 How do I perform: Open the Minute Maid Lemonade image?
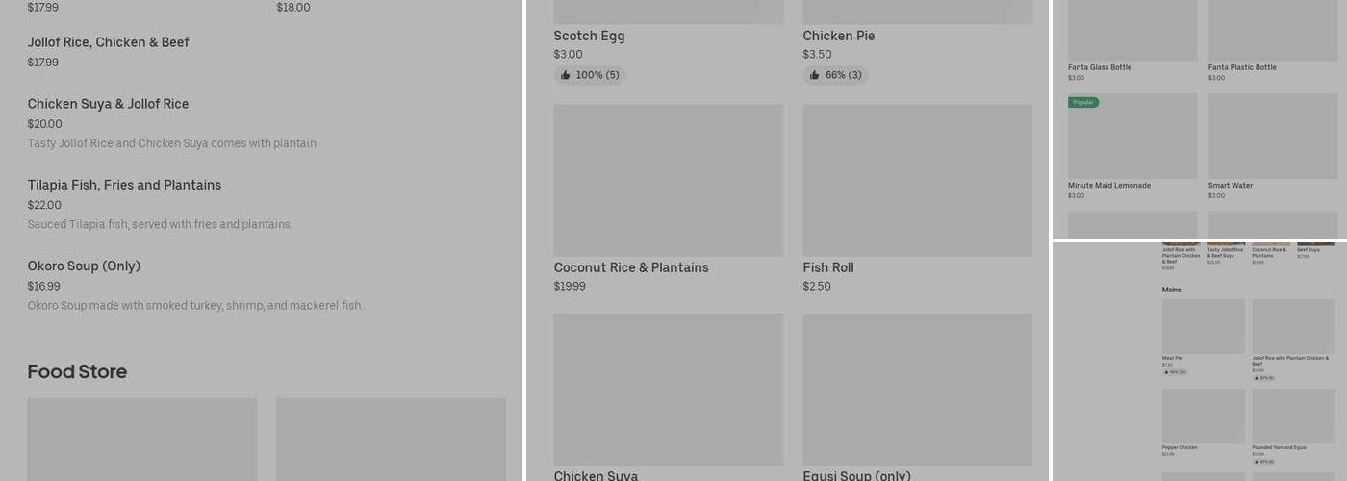1132,137
